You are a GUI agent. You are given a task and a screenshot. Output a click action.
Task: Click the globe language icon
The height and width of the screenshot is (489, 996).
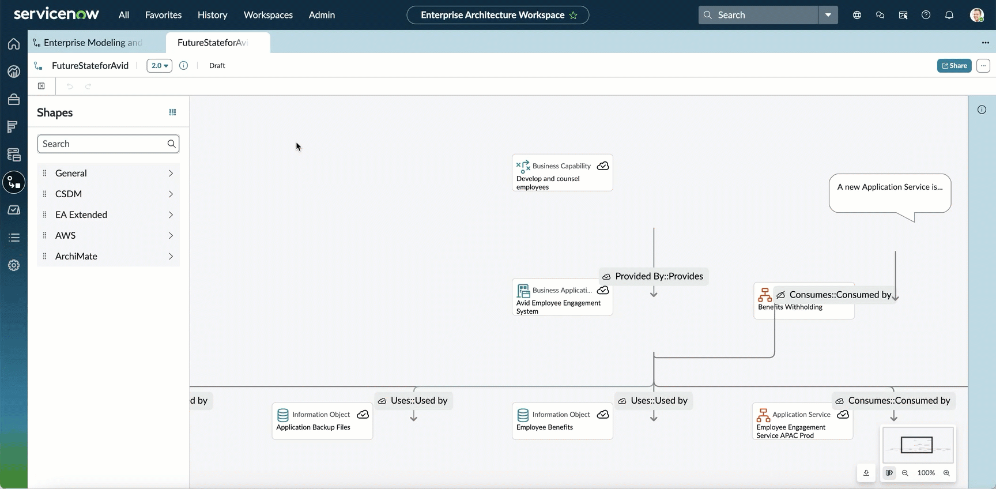[x=857, y=15]
